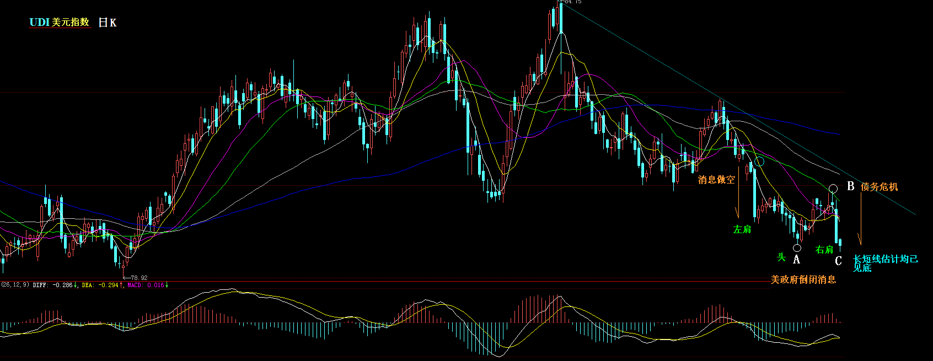This screenshot has height=361, width=933.
Task: Select the "右肩" right shoulder label
Action: pyautogui.click(x=824, y=250)
